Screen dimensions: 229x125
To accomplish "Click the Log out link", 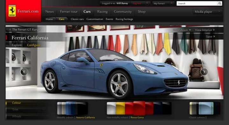I will click(137, 3).
